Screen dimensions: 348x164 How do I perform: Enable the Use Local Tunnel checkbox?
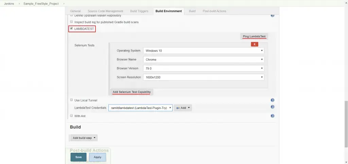click(x=71, y=100)
